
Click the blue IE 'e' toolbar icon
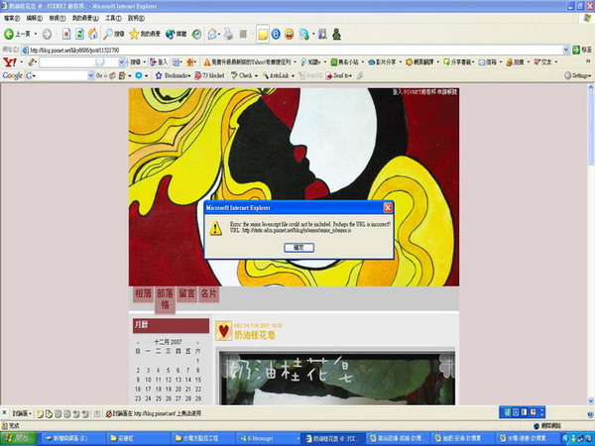coord(276,34)
